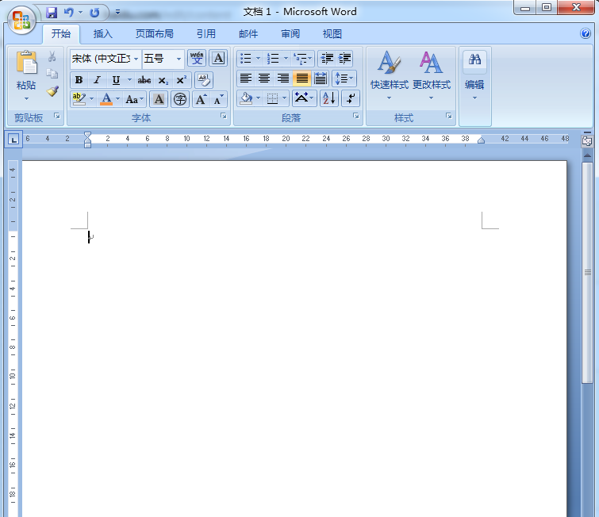Apply bulleted list
The height and width of the screenshot is (517, 599).
click(x=246, y=59)
